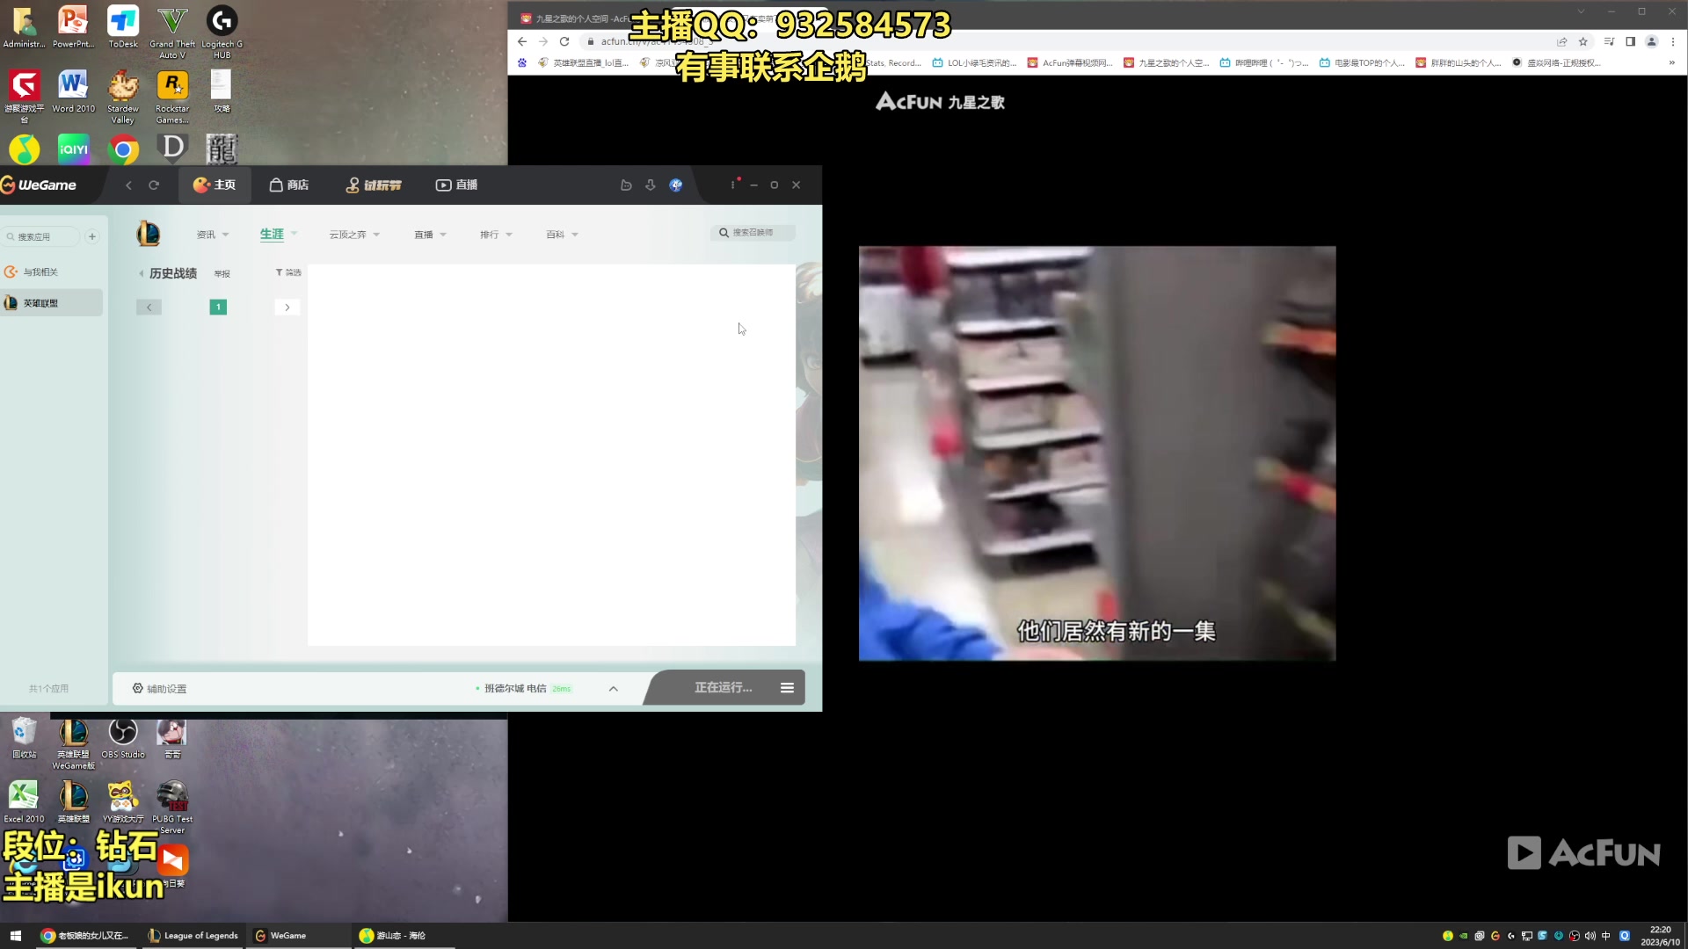This screenshot has height=949, width=1688.
Task: Open the 英雄联盟直播 bookmark
Action: tap(584, 63)
